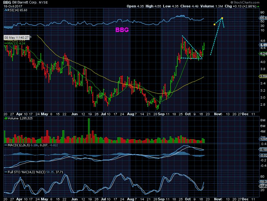Image resolution: width=267 pixels, height=201 pixels.
Task: Click 'Nov' on the bottom stochastic date axis
Action: tap(218, 199)
